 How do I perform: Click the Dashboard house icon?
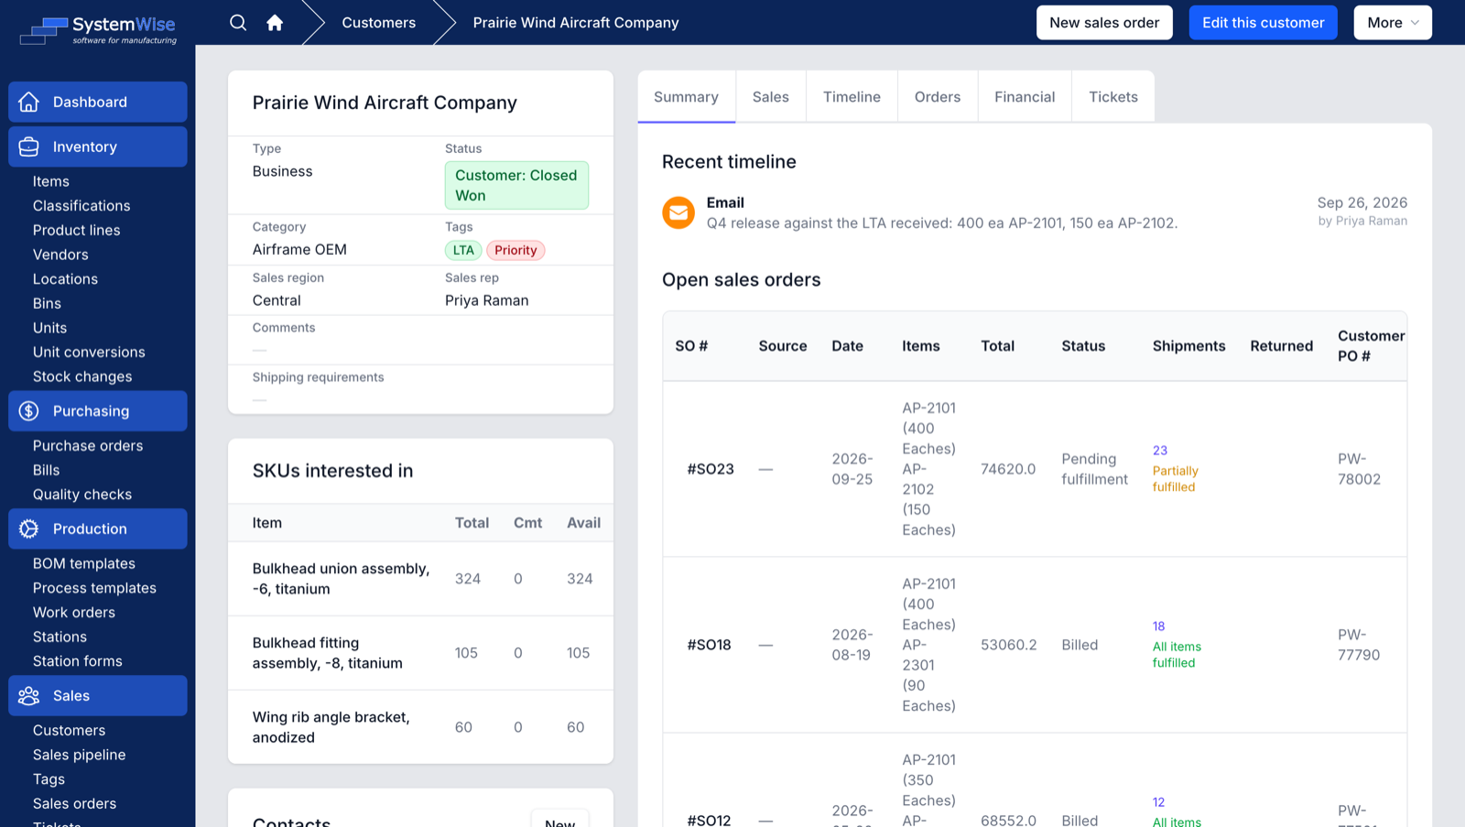click(x=29, y=102)
